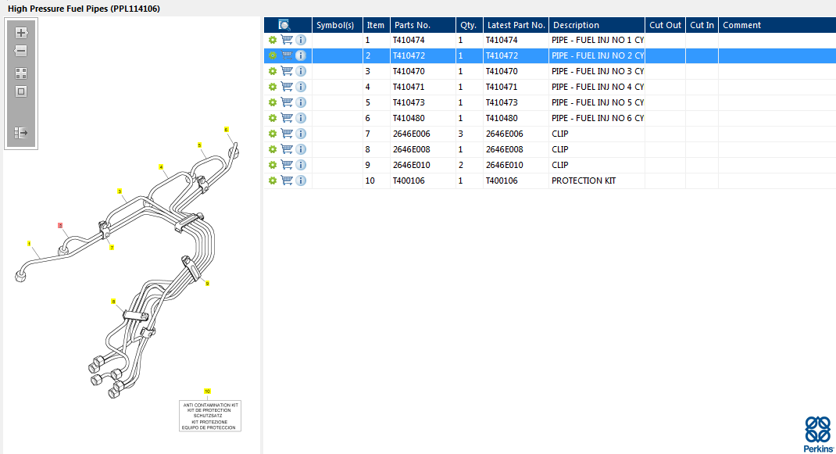Viewport: 836px width, 454px height.
Task: Click the four-squares grid view icon
Action: click(21, 73)
